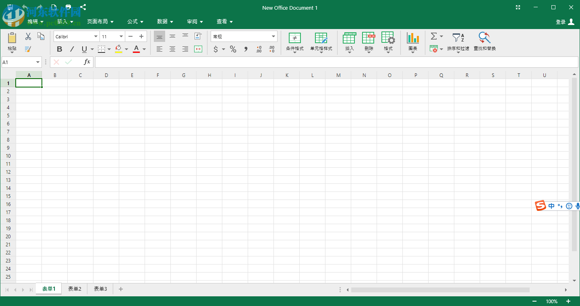Click the Cut scissors icon
This screenshot has width=580, height=306.
click(27, 36)
